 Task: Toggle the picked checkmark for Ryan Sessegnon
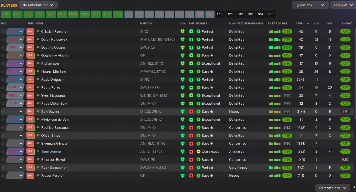[3, 168]
